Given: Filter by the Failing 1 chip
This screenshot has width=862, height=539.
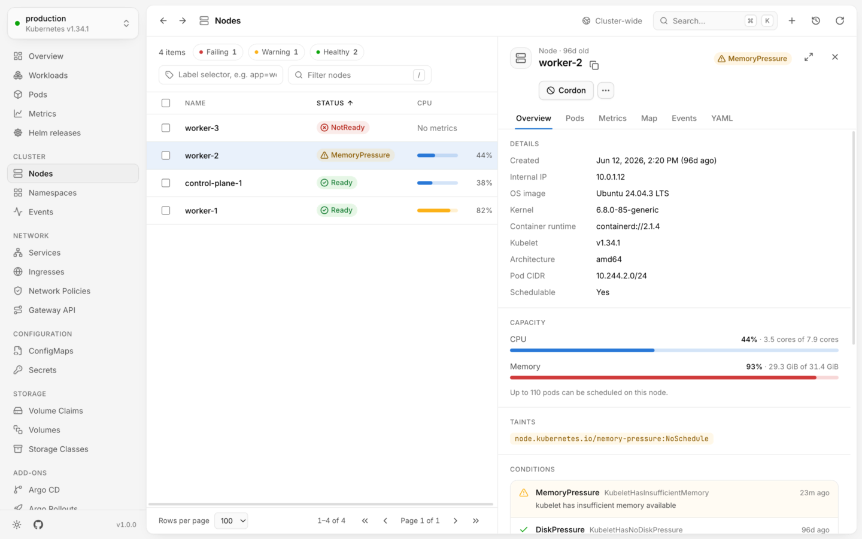Looking at the screenshot, I should tap(218, 52).
